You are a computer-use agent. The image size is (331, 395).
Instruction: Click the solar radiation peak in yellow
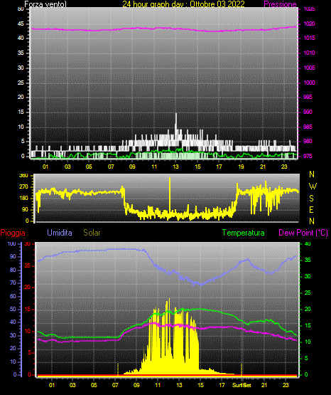[169, 300]
